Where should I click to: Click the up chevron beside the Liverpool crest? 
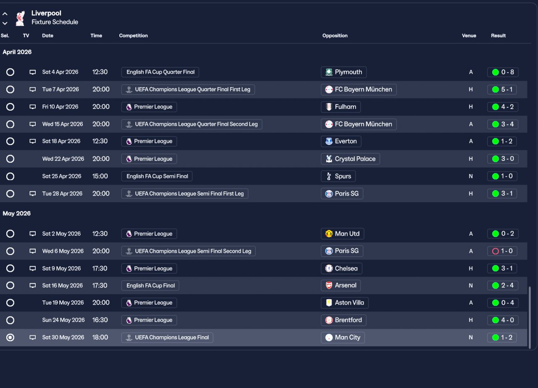pos(5,14)
